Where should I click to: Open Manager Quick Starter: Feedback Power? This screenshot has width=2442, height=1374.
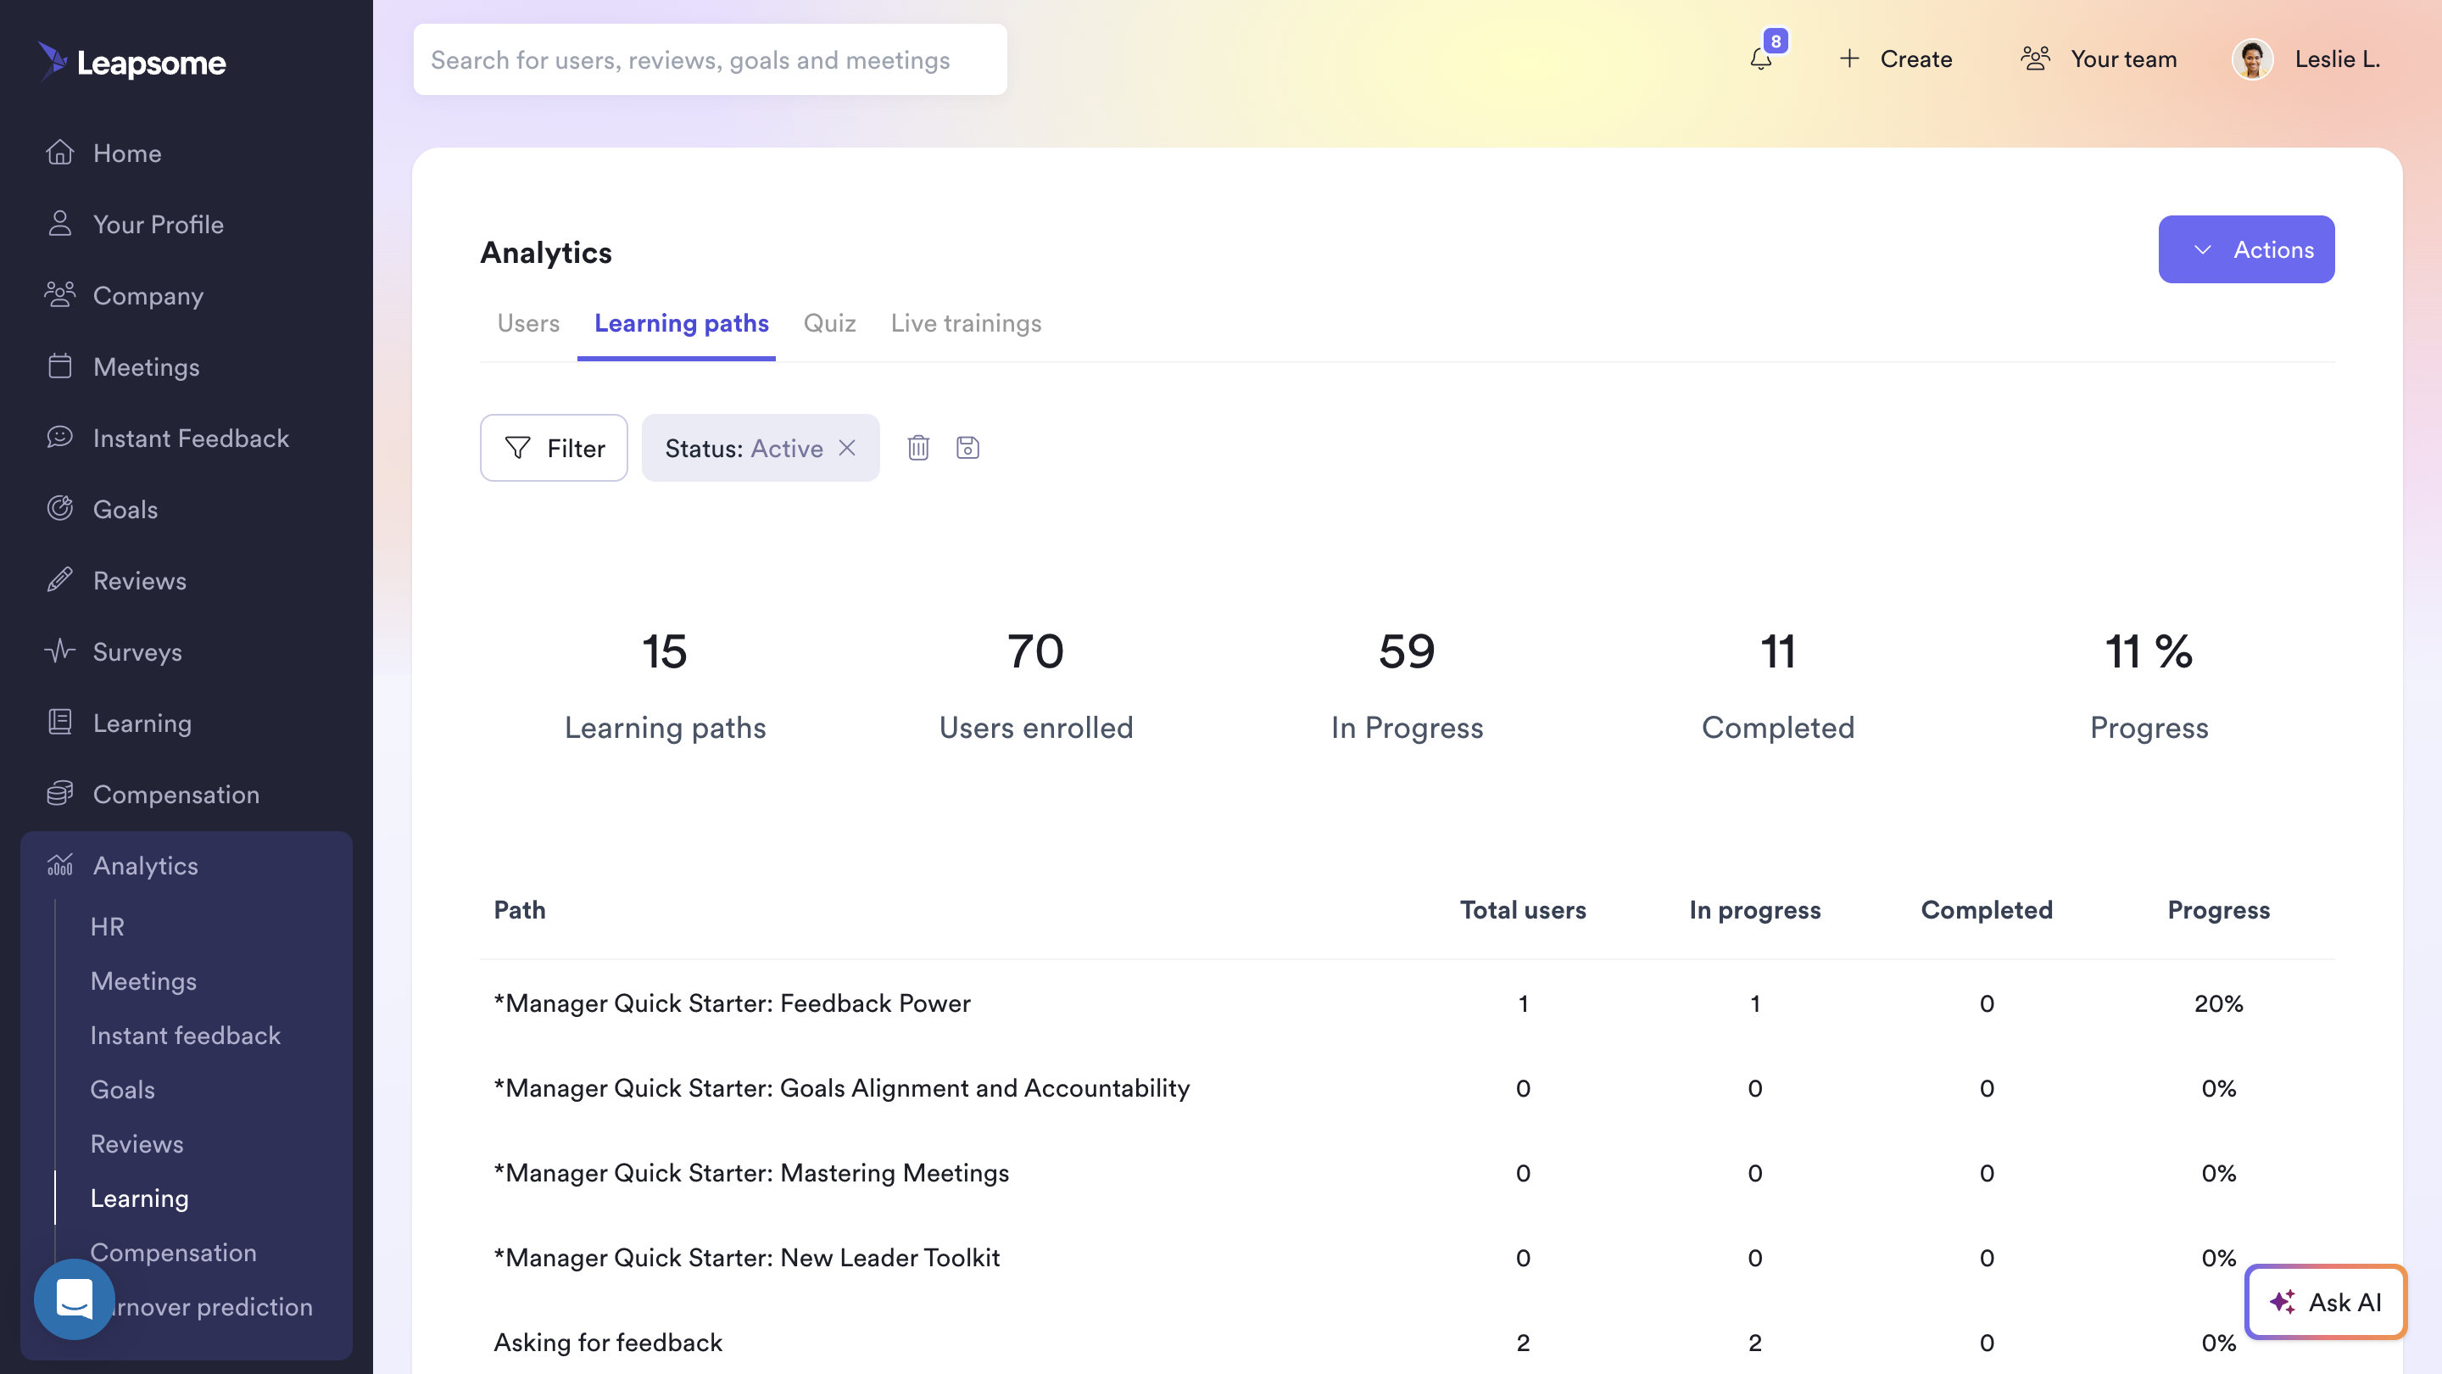pyautogui.click(x=732, y=1003)
